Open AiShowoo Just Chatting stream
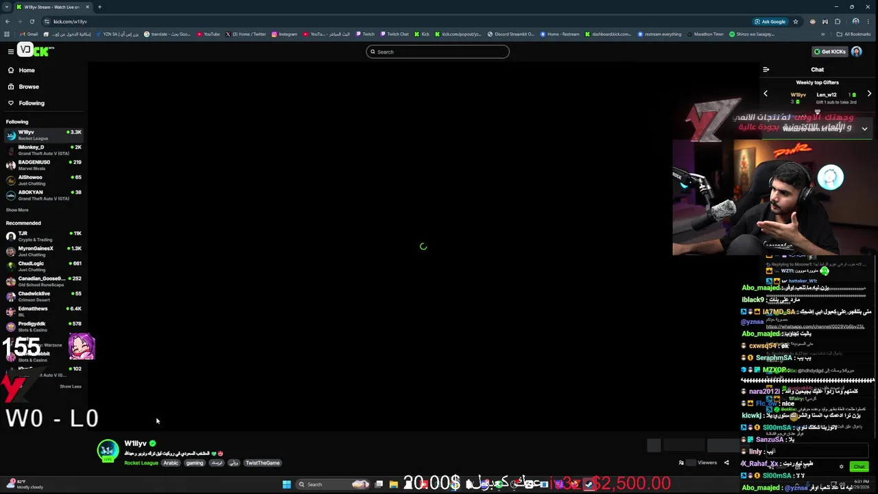The width and height of the screenshot is (878, 494). 44,180
